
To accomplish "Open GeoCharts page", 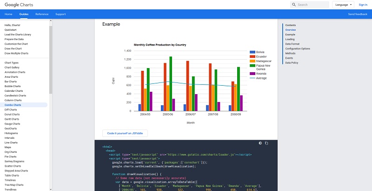I will pos(11,128).
